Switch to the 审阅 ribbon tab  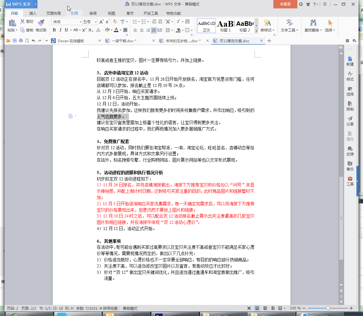[93, 13]
